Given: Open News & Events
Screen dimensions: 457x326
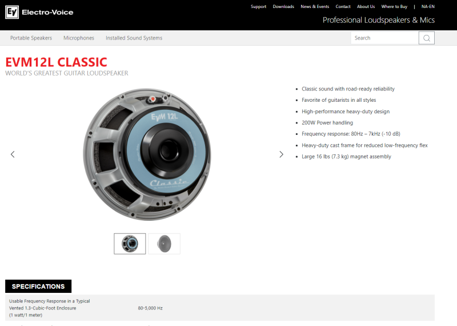Looking at the screenshot, I should [315, 6].
